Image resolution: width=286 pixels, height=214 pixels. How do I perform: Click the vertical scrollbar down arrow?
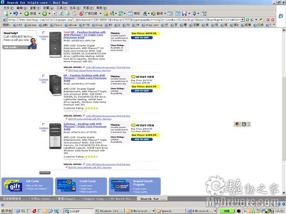(284, 193)
